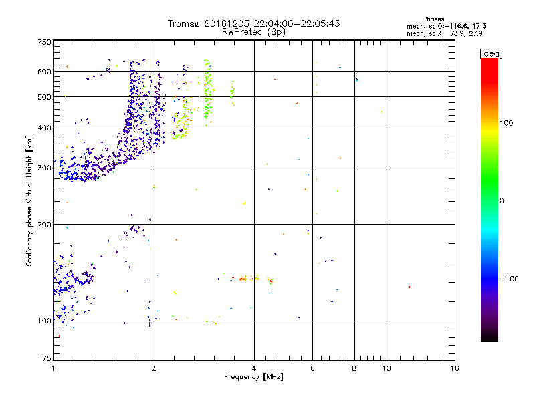Image resolution: width=535 pixels, height=401 pixels.
Task: Click the 'Phases' heading text
Action: point(433,19)
